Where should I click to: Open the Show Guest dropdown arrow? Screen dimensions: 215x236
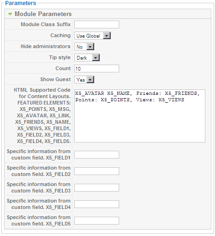point(90,80)
